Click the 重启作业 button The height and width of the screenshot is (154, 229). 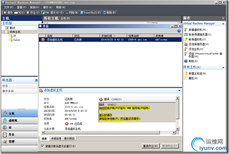[150, 146]
